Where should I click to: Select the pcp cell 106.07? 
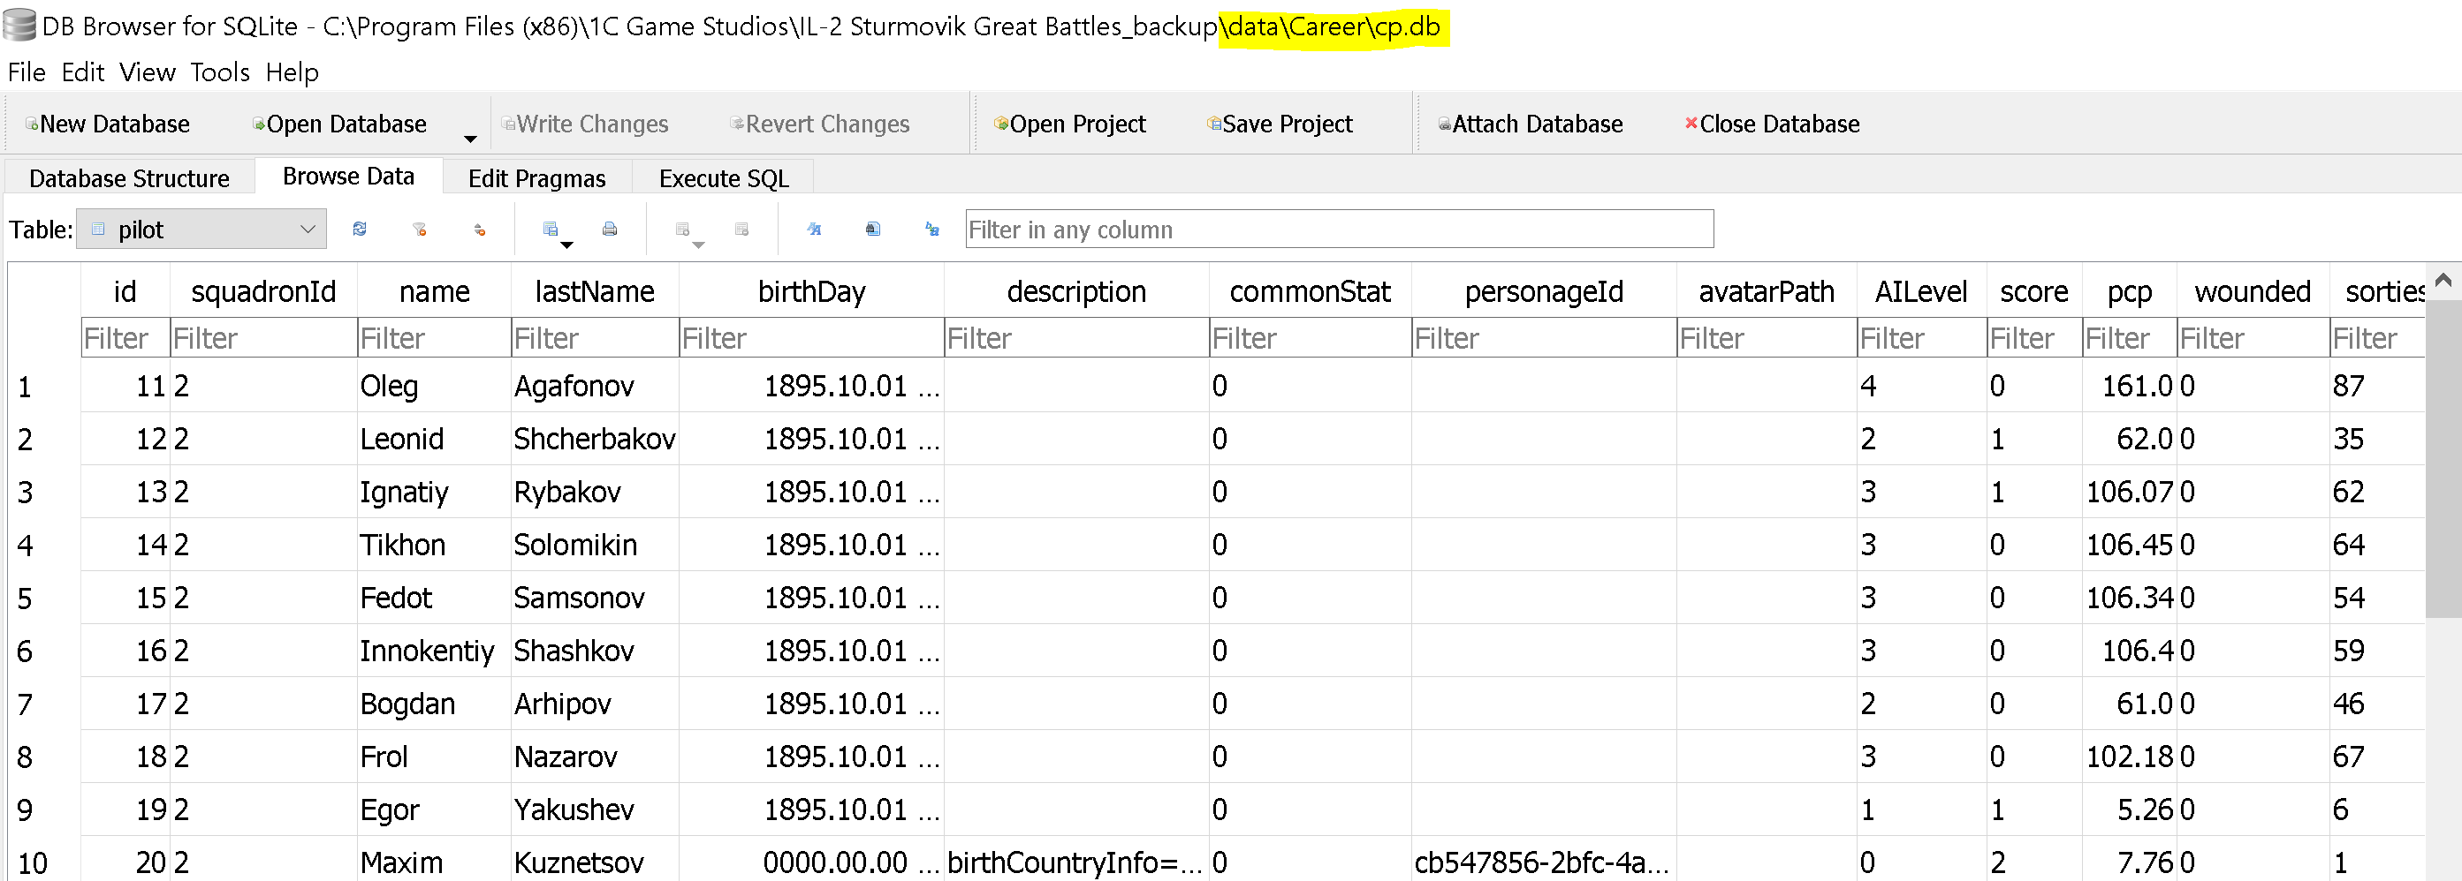pyautogui.click(x=2130, y=493)
